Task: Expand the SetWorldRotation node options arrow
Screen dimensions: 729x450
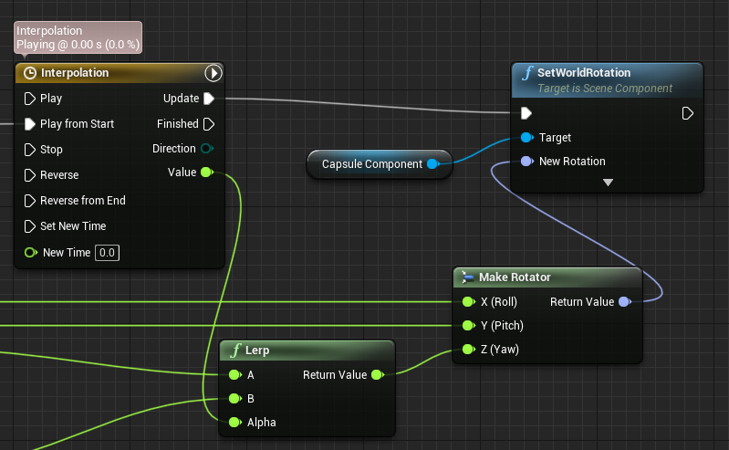Action: pyautogui.click(x=608, y=183)
